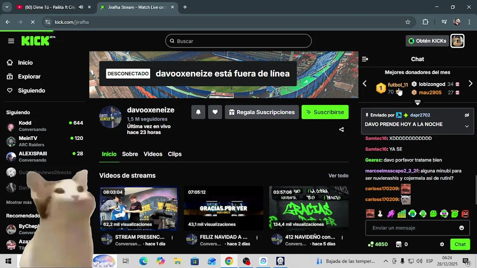
Task: Hide the pinned message with eye-slash icon
Action: coord(467,115)
